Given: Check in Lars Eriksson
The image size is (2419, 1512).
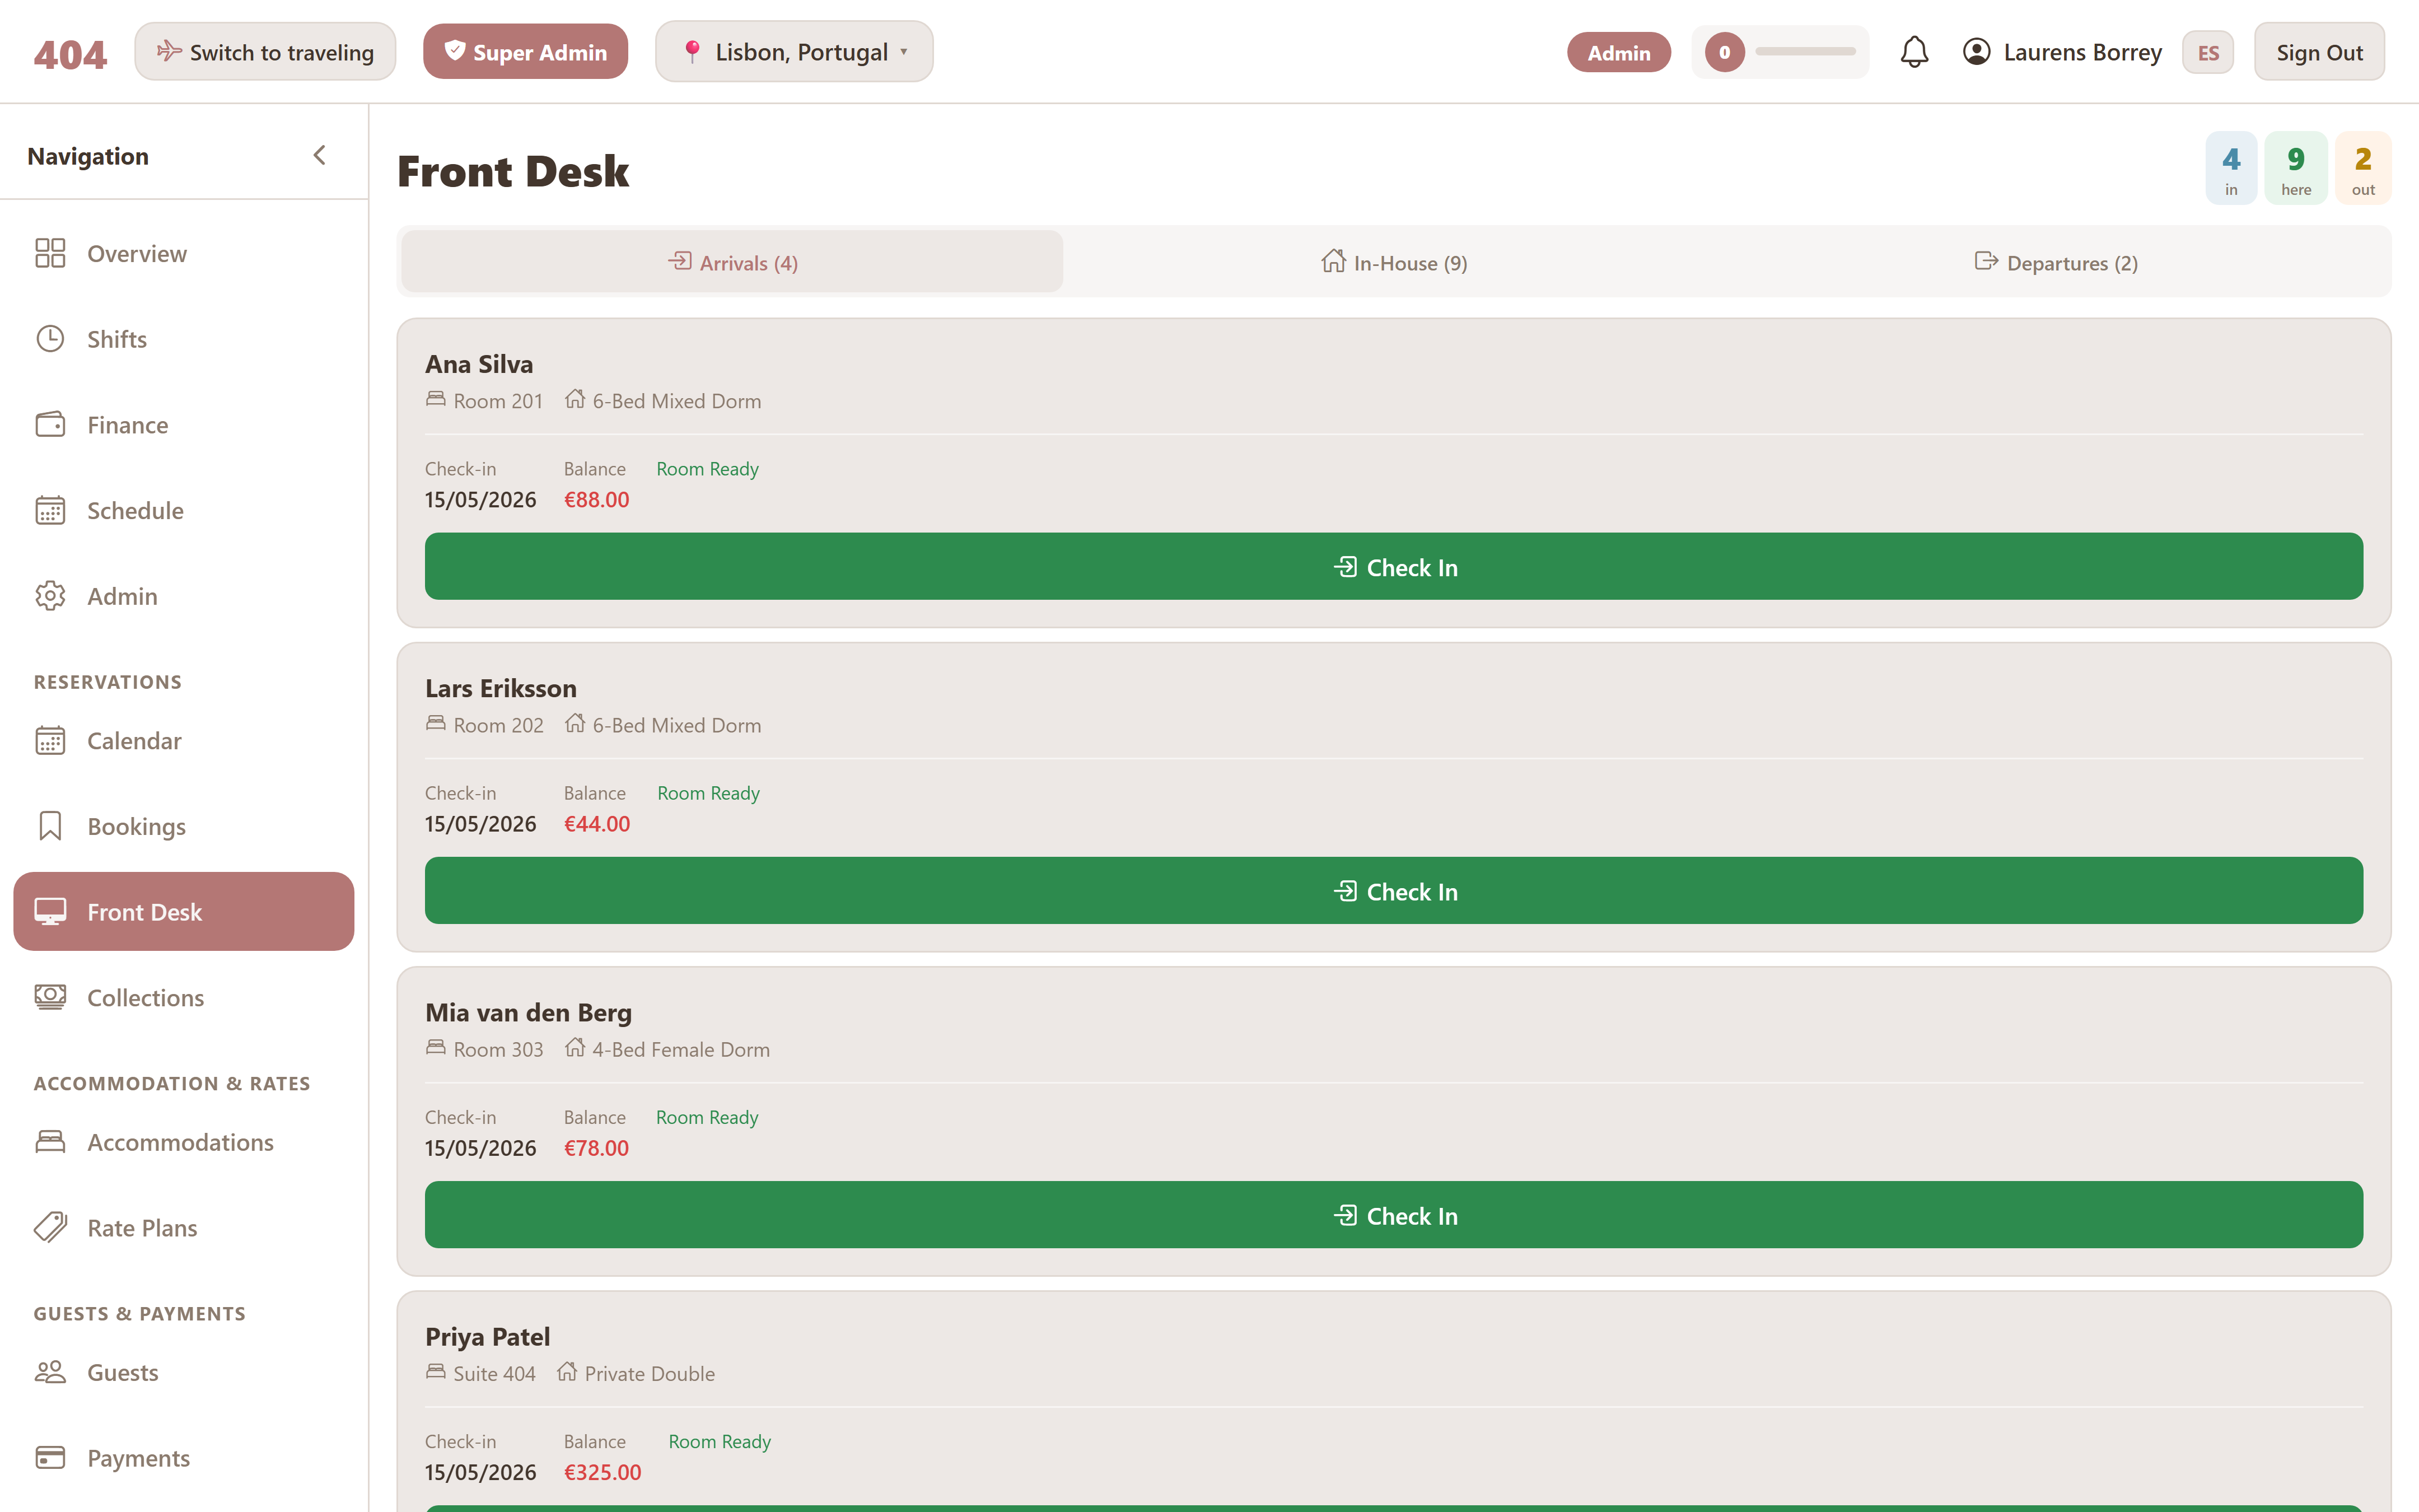Looking at the screenshot, I should pos(1394,891).
